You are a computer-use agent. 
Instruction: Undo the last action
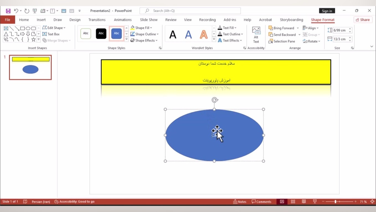pos(16,11)
